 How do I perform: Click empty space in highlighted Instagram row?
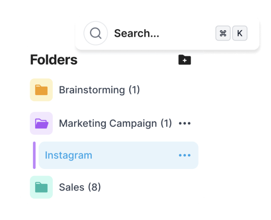tap(134, 155)
